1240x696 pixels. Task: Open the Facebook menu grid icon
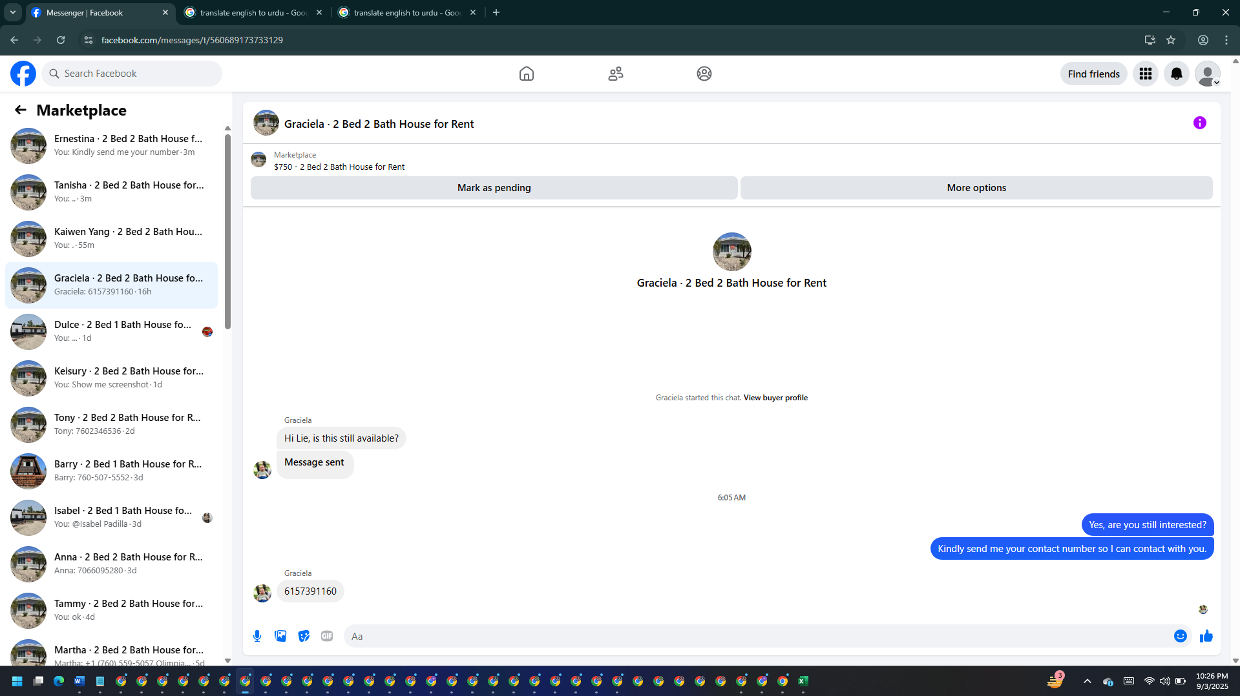click(x=1146, y=74)
